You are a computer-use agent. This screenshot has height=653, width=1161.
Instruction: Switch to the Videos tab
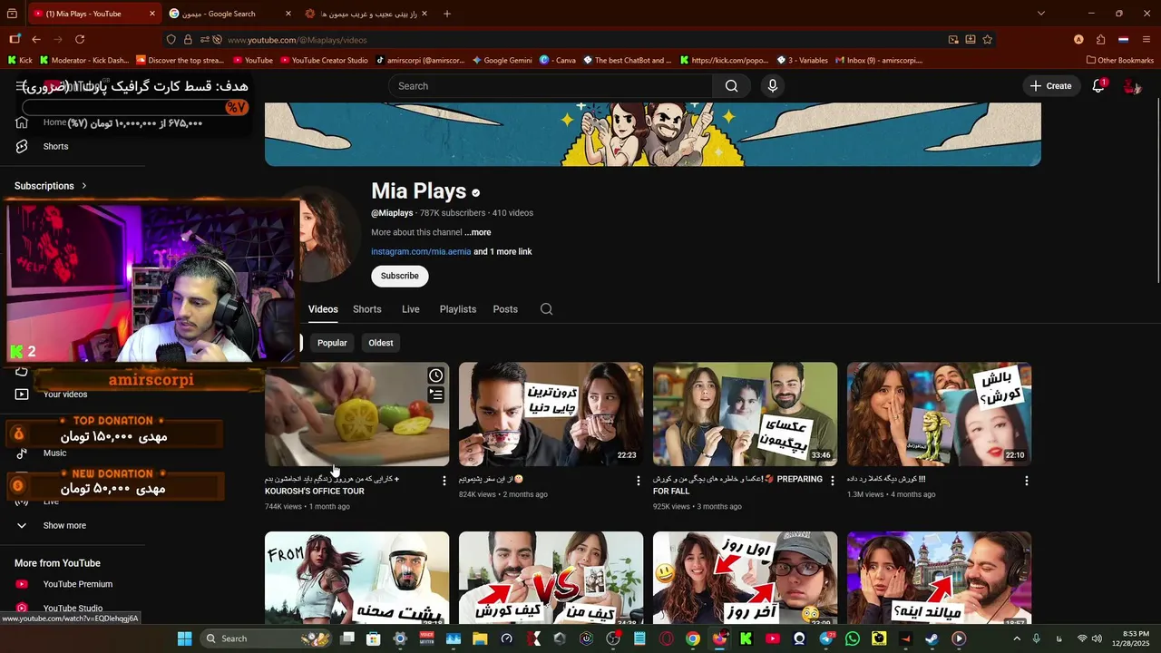pyautogui.click(x=323, y=309)
